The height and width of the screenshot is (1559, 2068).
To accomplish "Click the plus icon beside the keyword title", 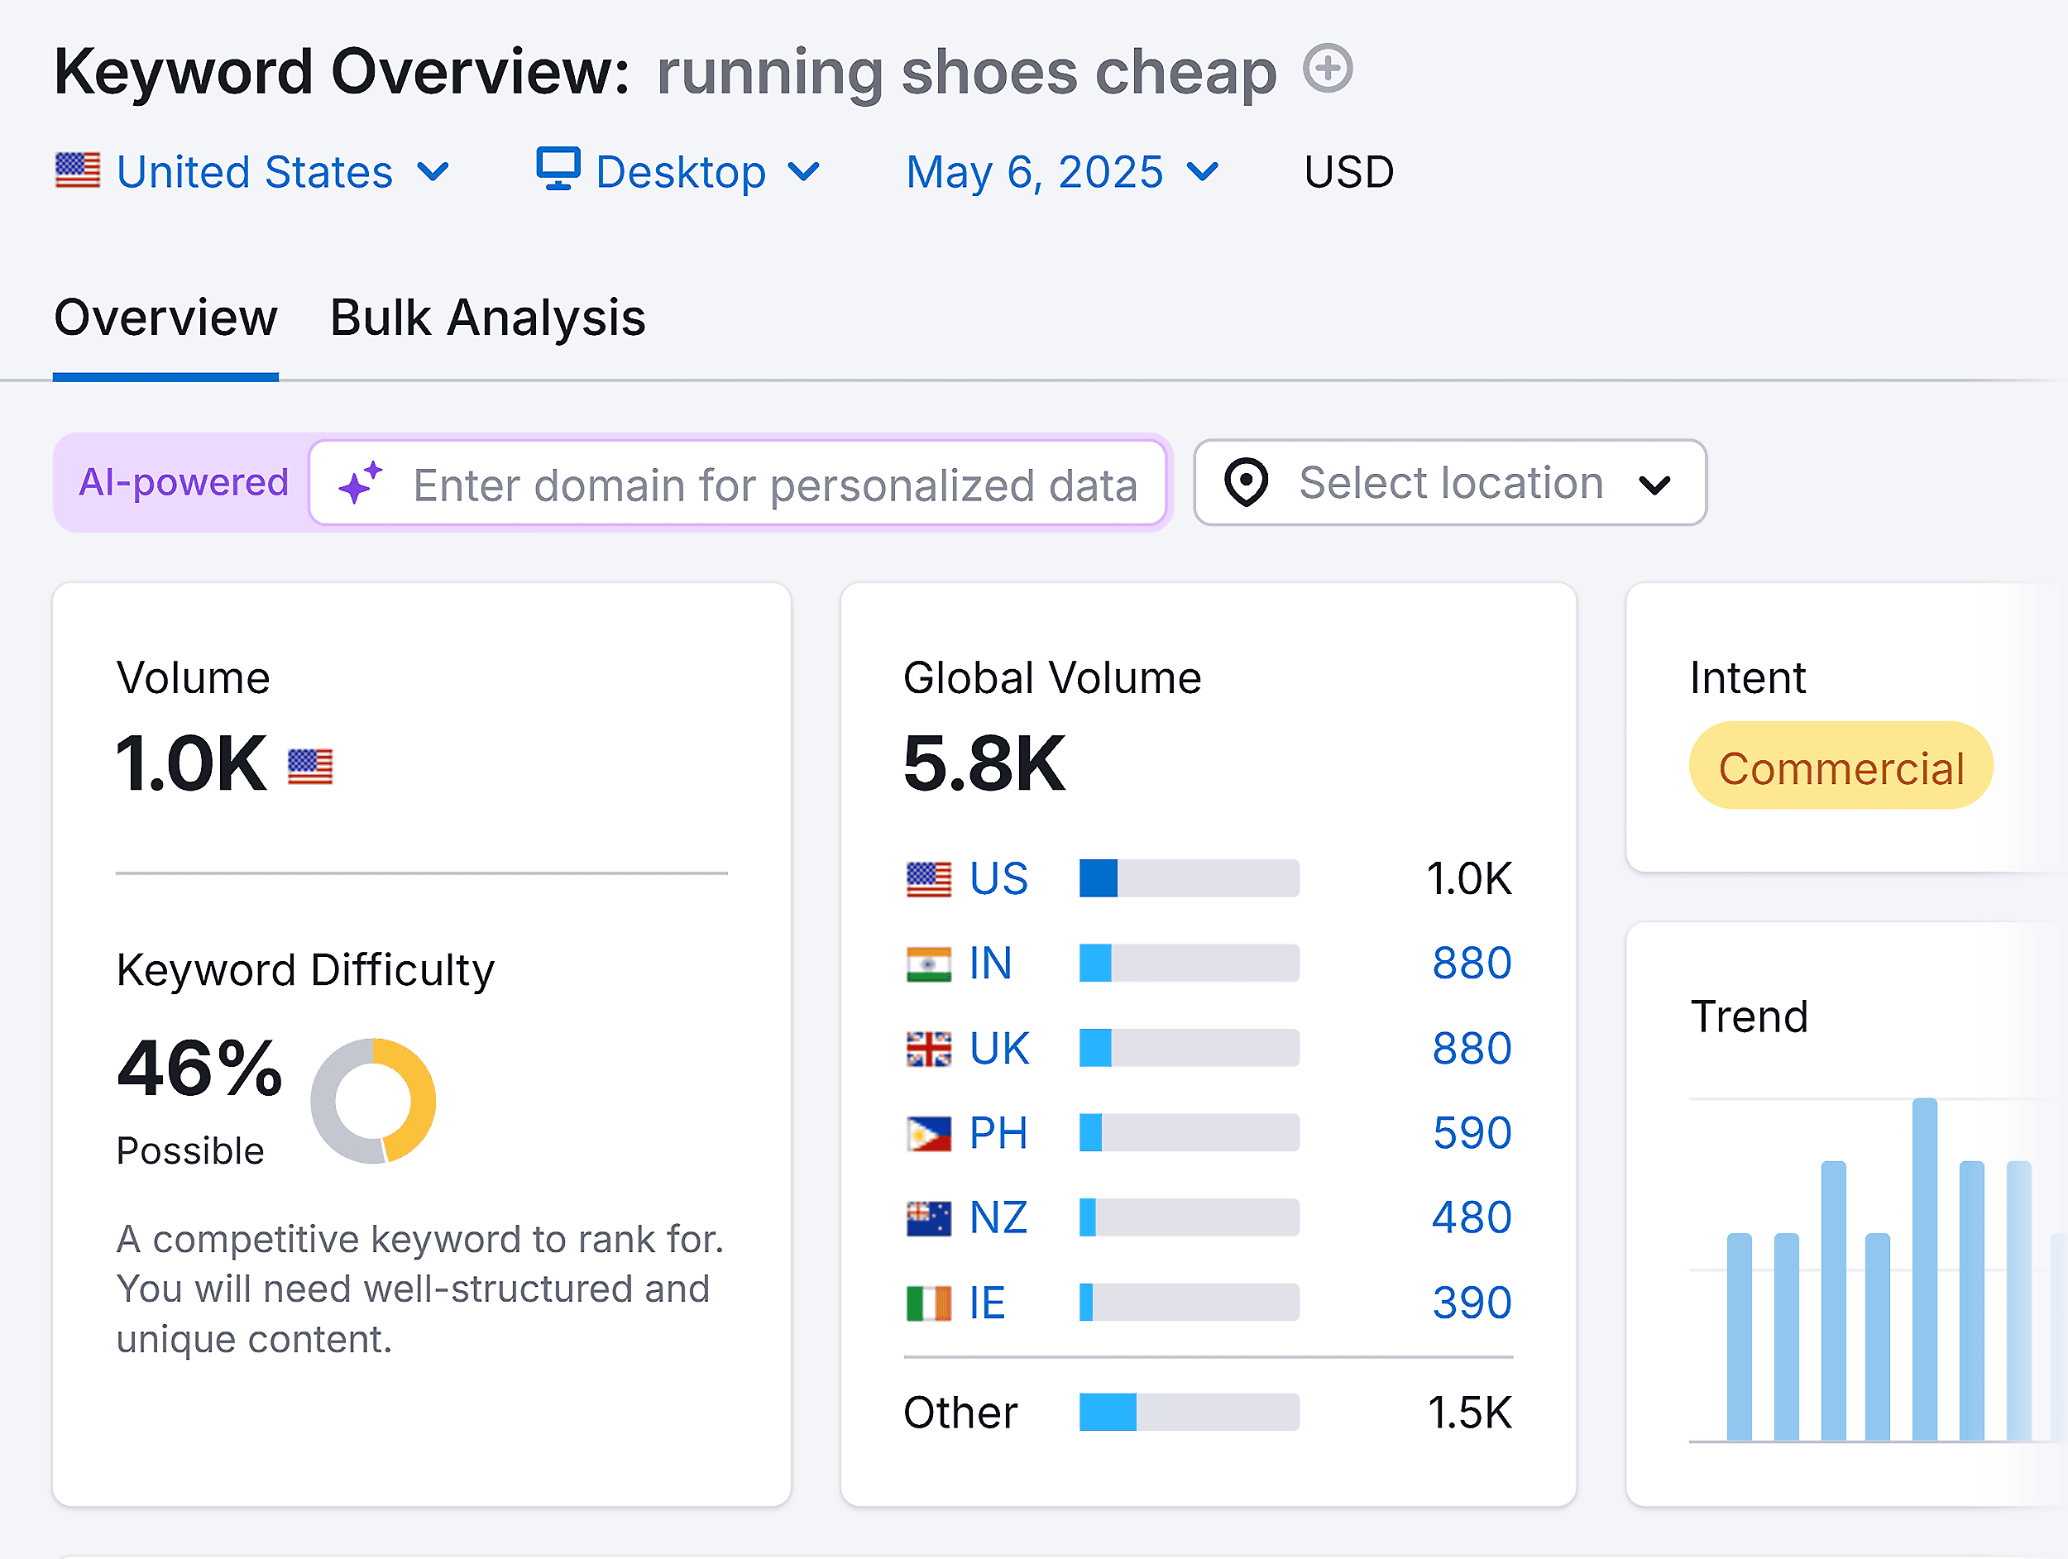I will [x=1328, y=69].
